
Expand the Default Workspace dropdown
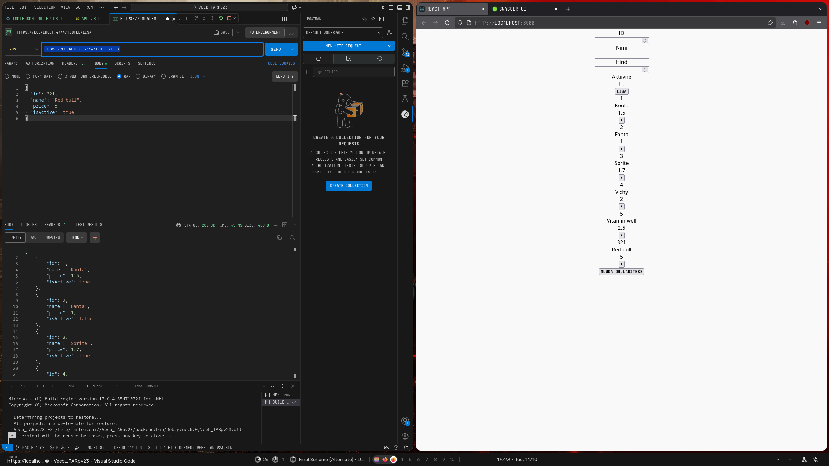tap(343, 33)
